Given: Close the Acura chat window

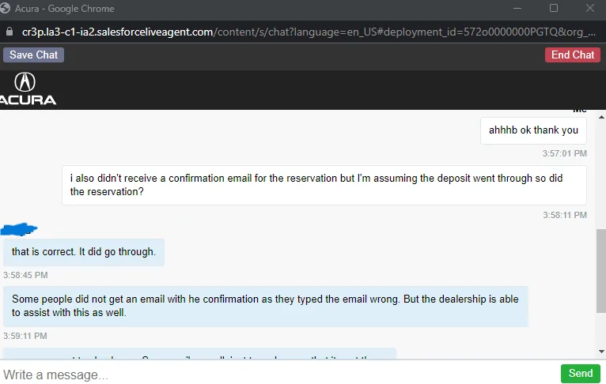Looking at the screenshot, I should [589, 9].
